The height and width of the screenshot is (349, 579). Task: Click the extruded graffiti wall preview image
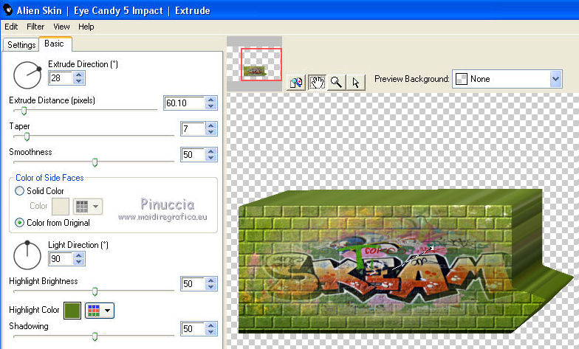tap(405, 261)
